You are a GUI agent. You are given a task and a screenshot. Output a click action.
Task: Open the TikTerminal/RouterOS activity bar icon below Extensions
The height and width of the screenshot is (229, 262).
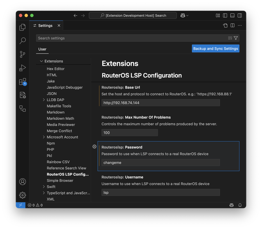23,95
